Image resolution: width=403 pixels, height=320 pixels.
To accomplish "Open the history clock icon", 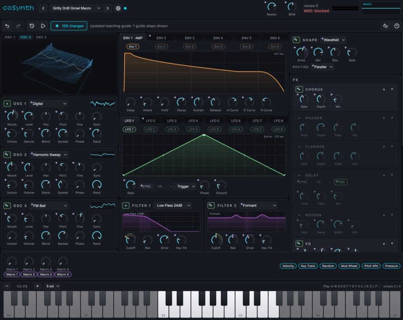I will tap(32, 26).
